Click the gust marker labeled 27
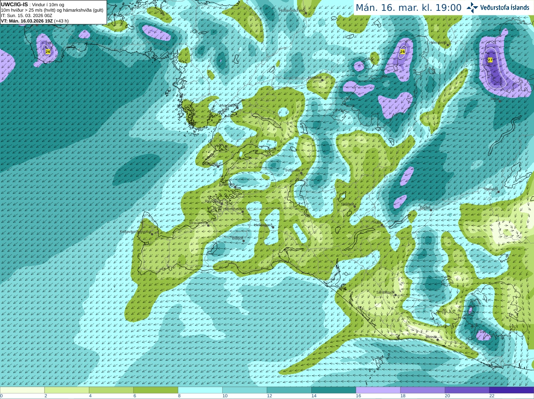This screenshot has height=399, width=534. pos(490,60)
